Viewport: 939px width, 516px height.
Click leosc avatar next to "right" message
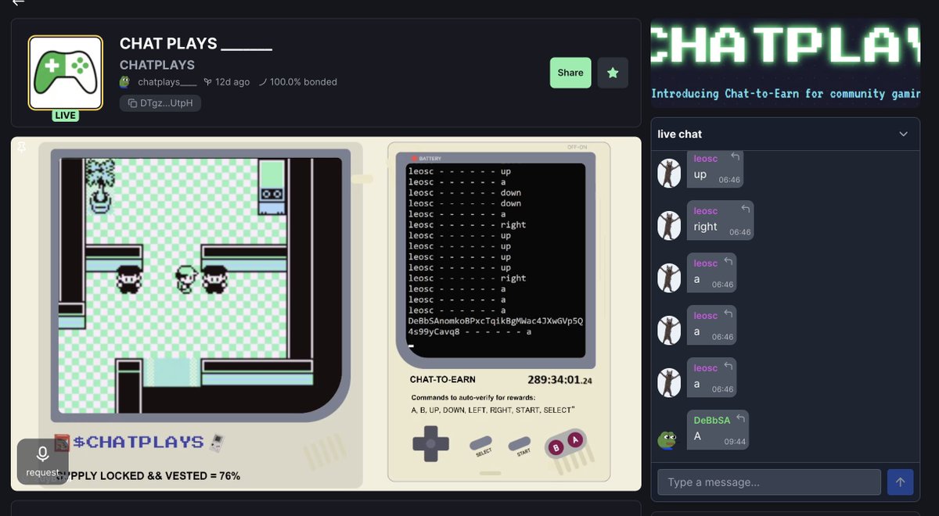669,225
